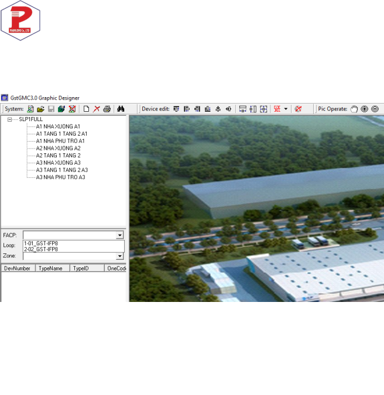The height and width of the screenshot is (395, 384).
Task: Select A1 NHA XUONG A1 tree item
Action: coord(58,126)
